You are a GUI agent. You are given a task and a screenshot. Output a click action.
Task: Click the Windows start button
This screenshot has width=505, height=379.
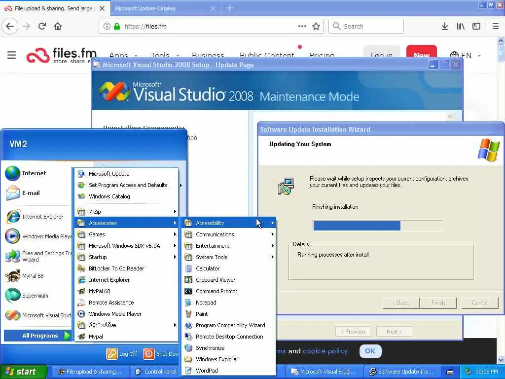23,372
